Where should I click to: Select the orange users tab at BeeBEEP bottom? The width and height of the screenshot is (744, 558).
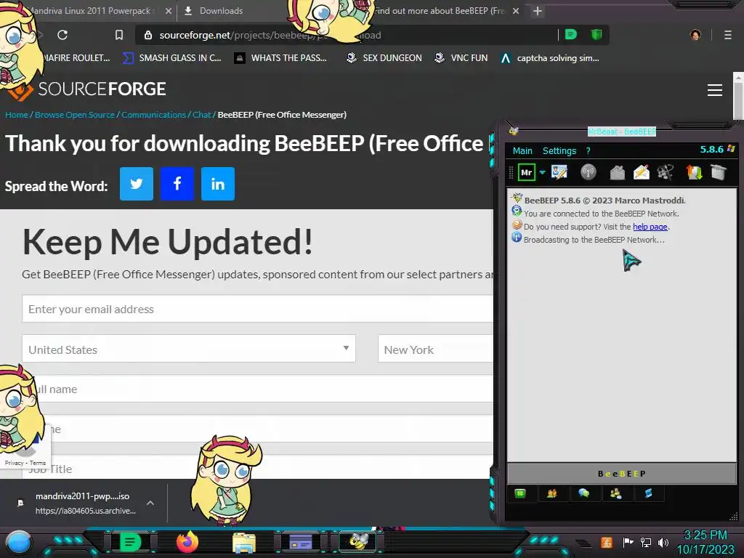pos(552,493)
